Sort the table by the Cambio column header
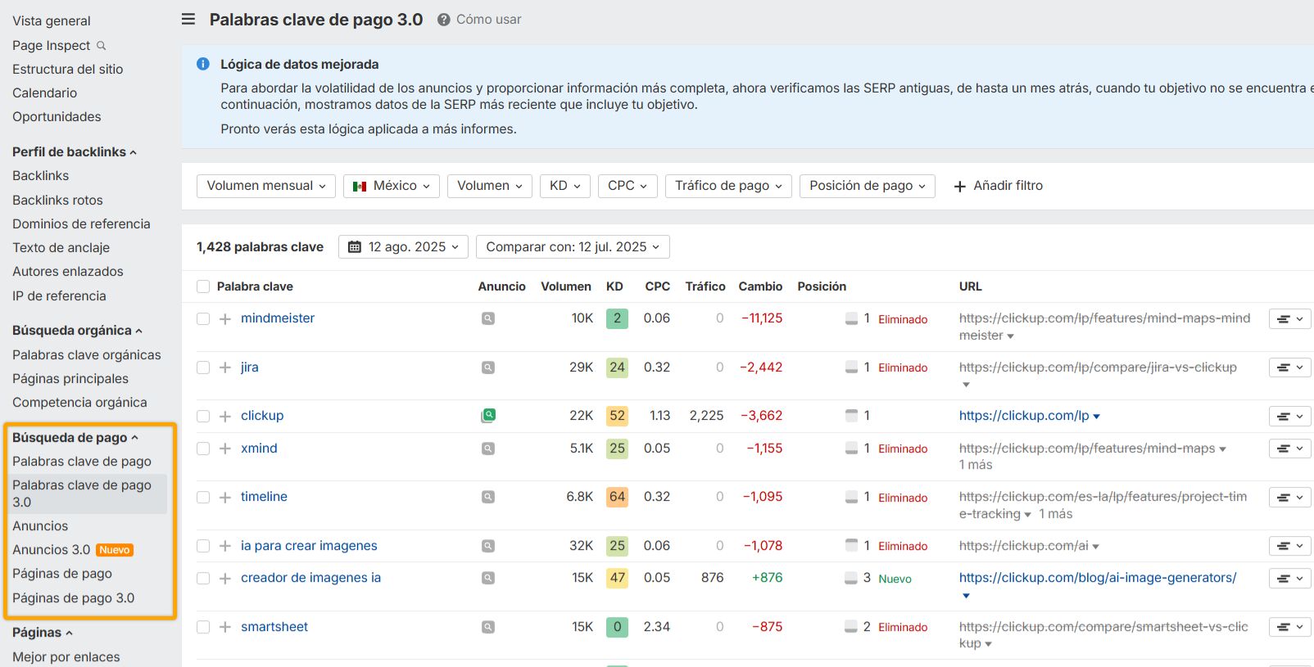Image resolution: width=1314 pixels, height=667 pixels. [x=760, y=286]
